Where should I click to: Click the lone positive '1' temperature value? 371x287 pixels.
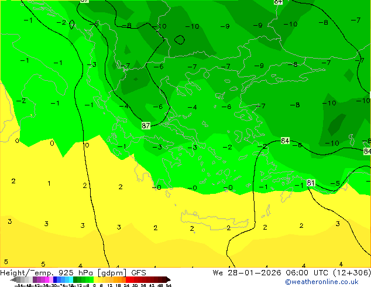click(49, 183)
